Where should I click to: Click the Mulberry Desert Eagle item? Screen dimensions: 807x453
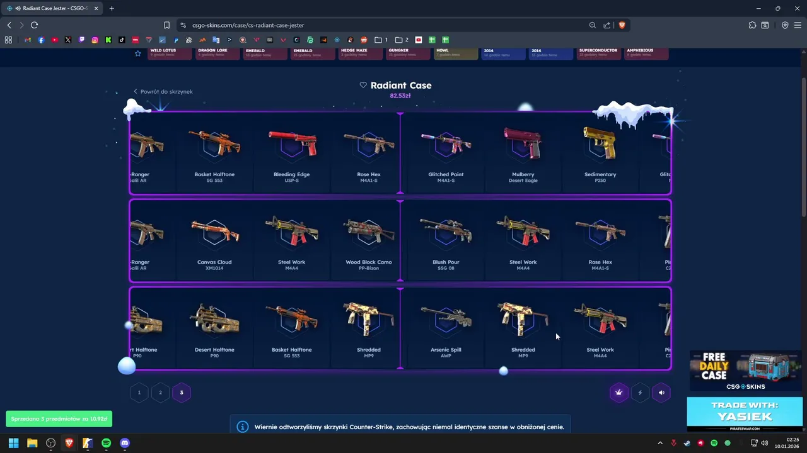point(523,154)
